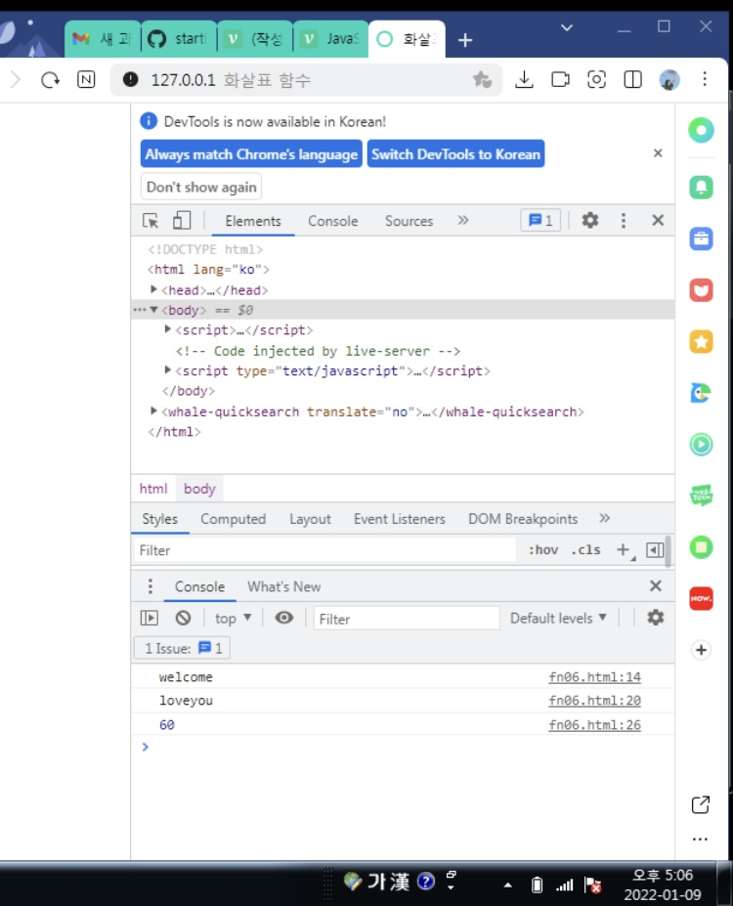
Task: Add a new style rule plus
Action: 624,550
